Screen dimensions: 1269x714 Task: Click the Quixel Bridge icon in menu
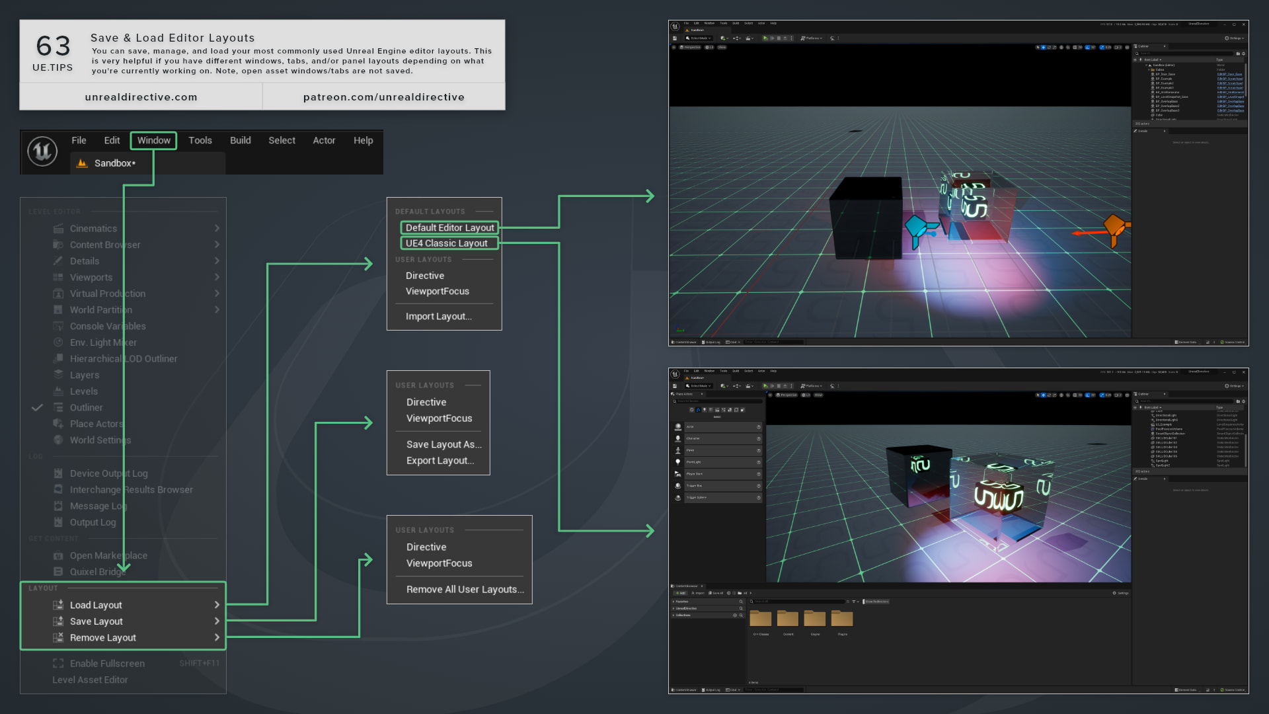[58, 572]
